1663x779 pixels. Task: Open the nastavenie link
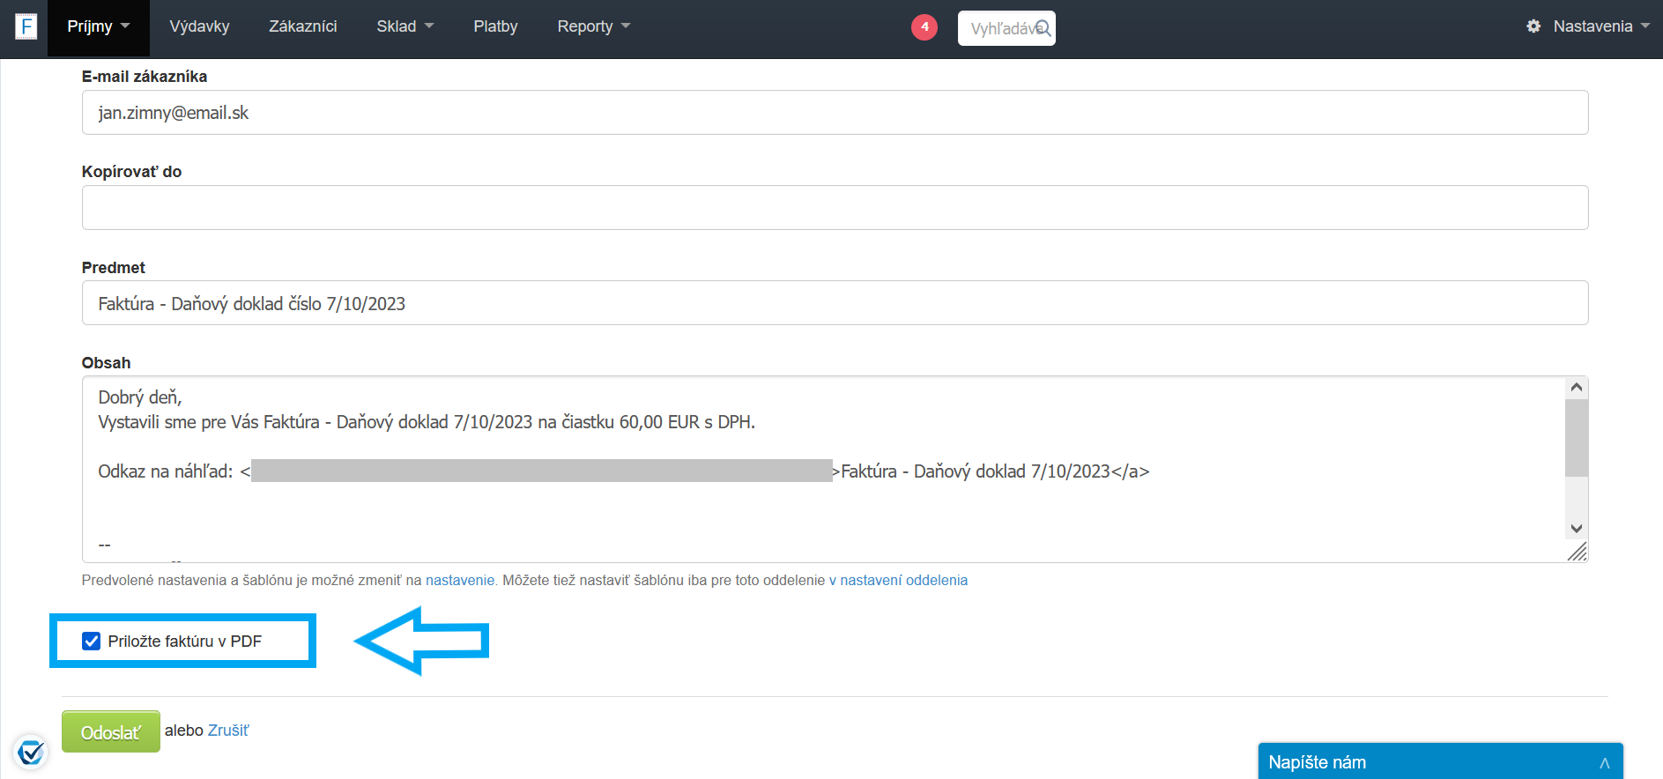[460, 580]
